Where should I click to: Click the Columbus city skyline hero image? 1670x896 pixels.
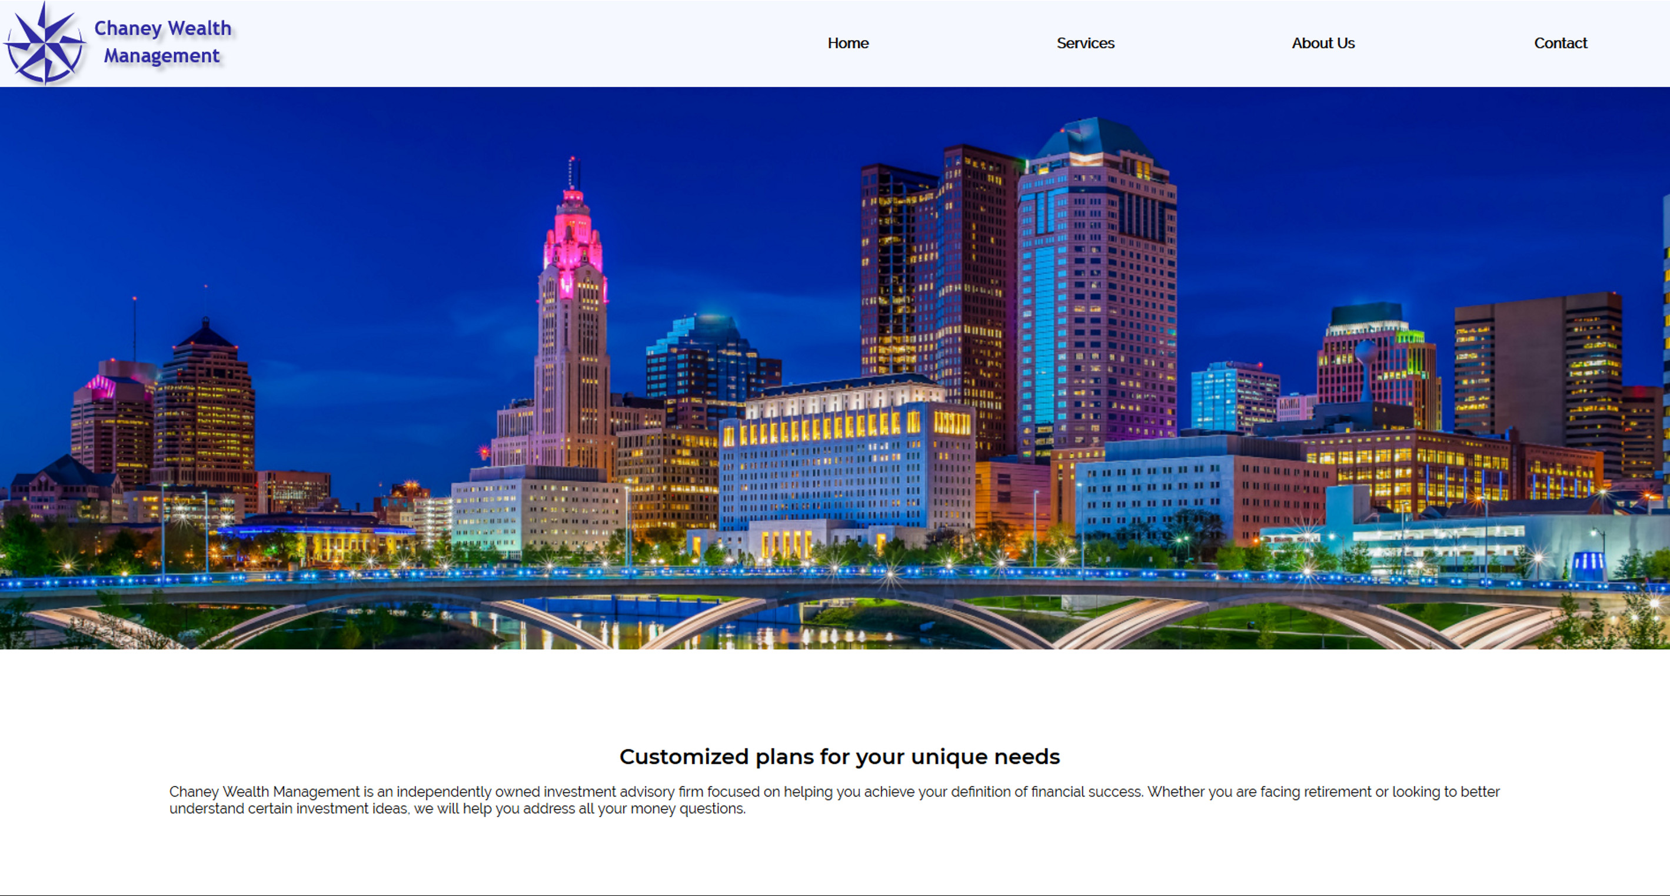pyautogui.click(x=835, y=368)
